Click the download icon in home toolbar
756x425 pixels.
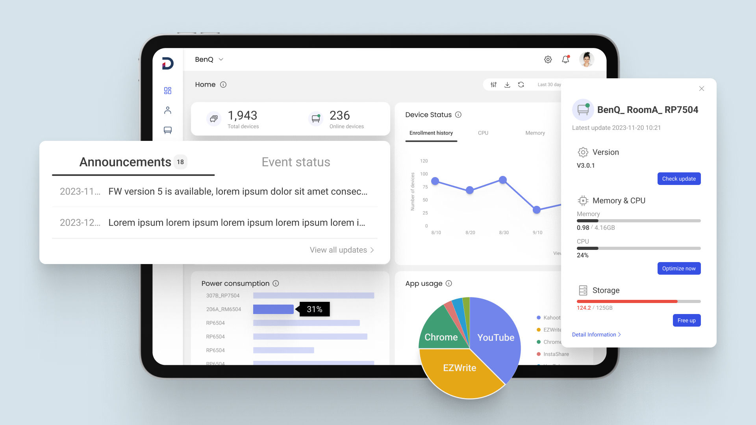click(x=508, y=84)
